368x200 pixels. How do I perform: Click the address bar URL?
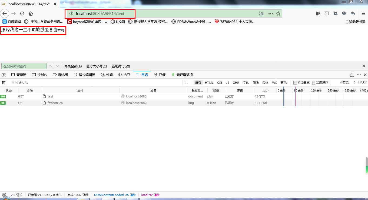click(100, 13)
